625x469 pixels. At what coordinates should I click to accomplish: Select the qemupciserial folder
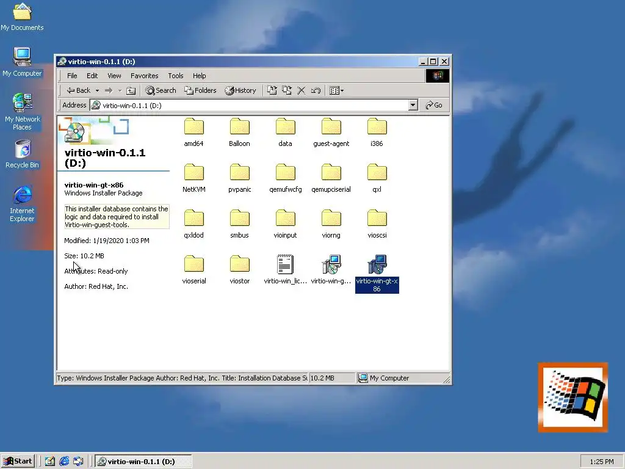click(x=331, y=178)
